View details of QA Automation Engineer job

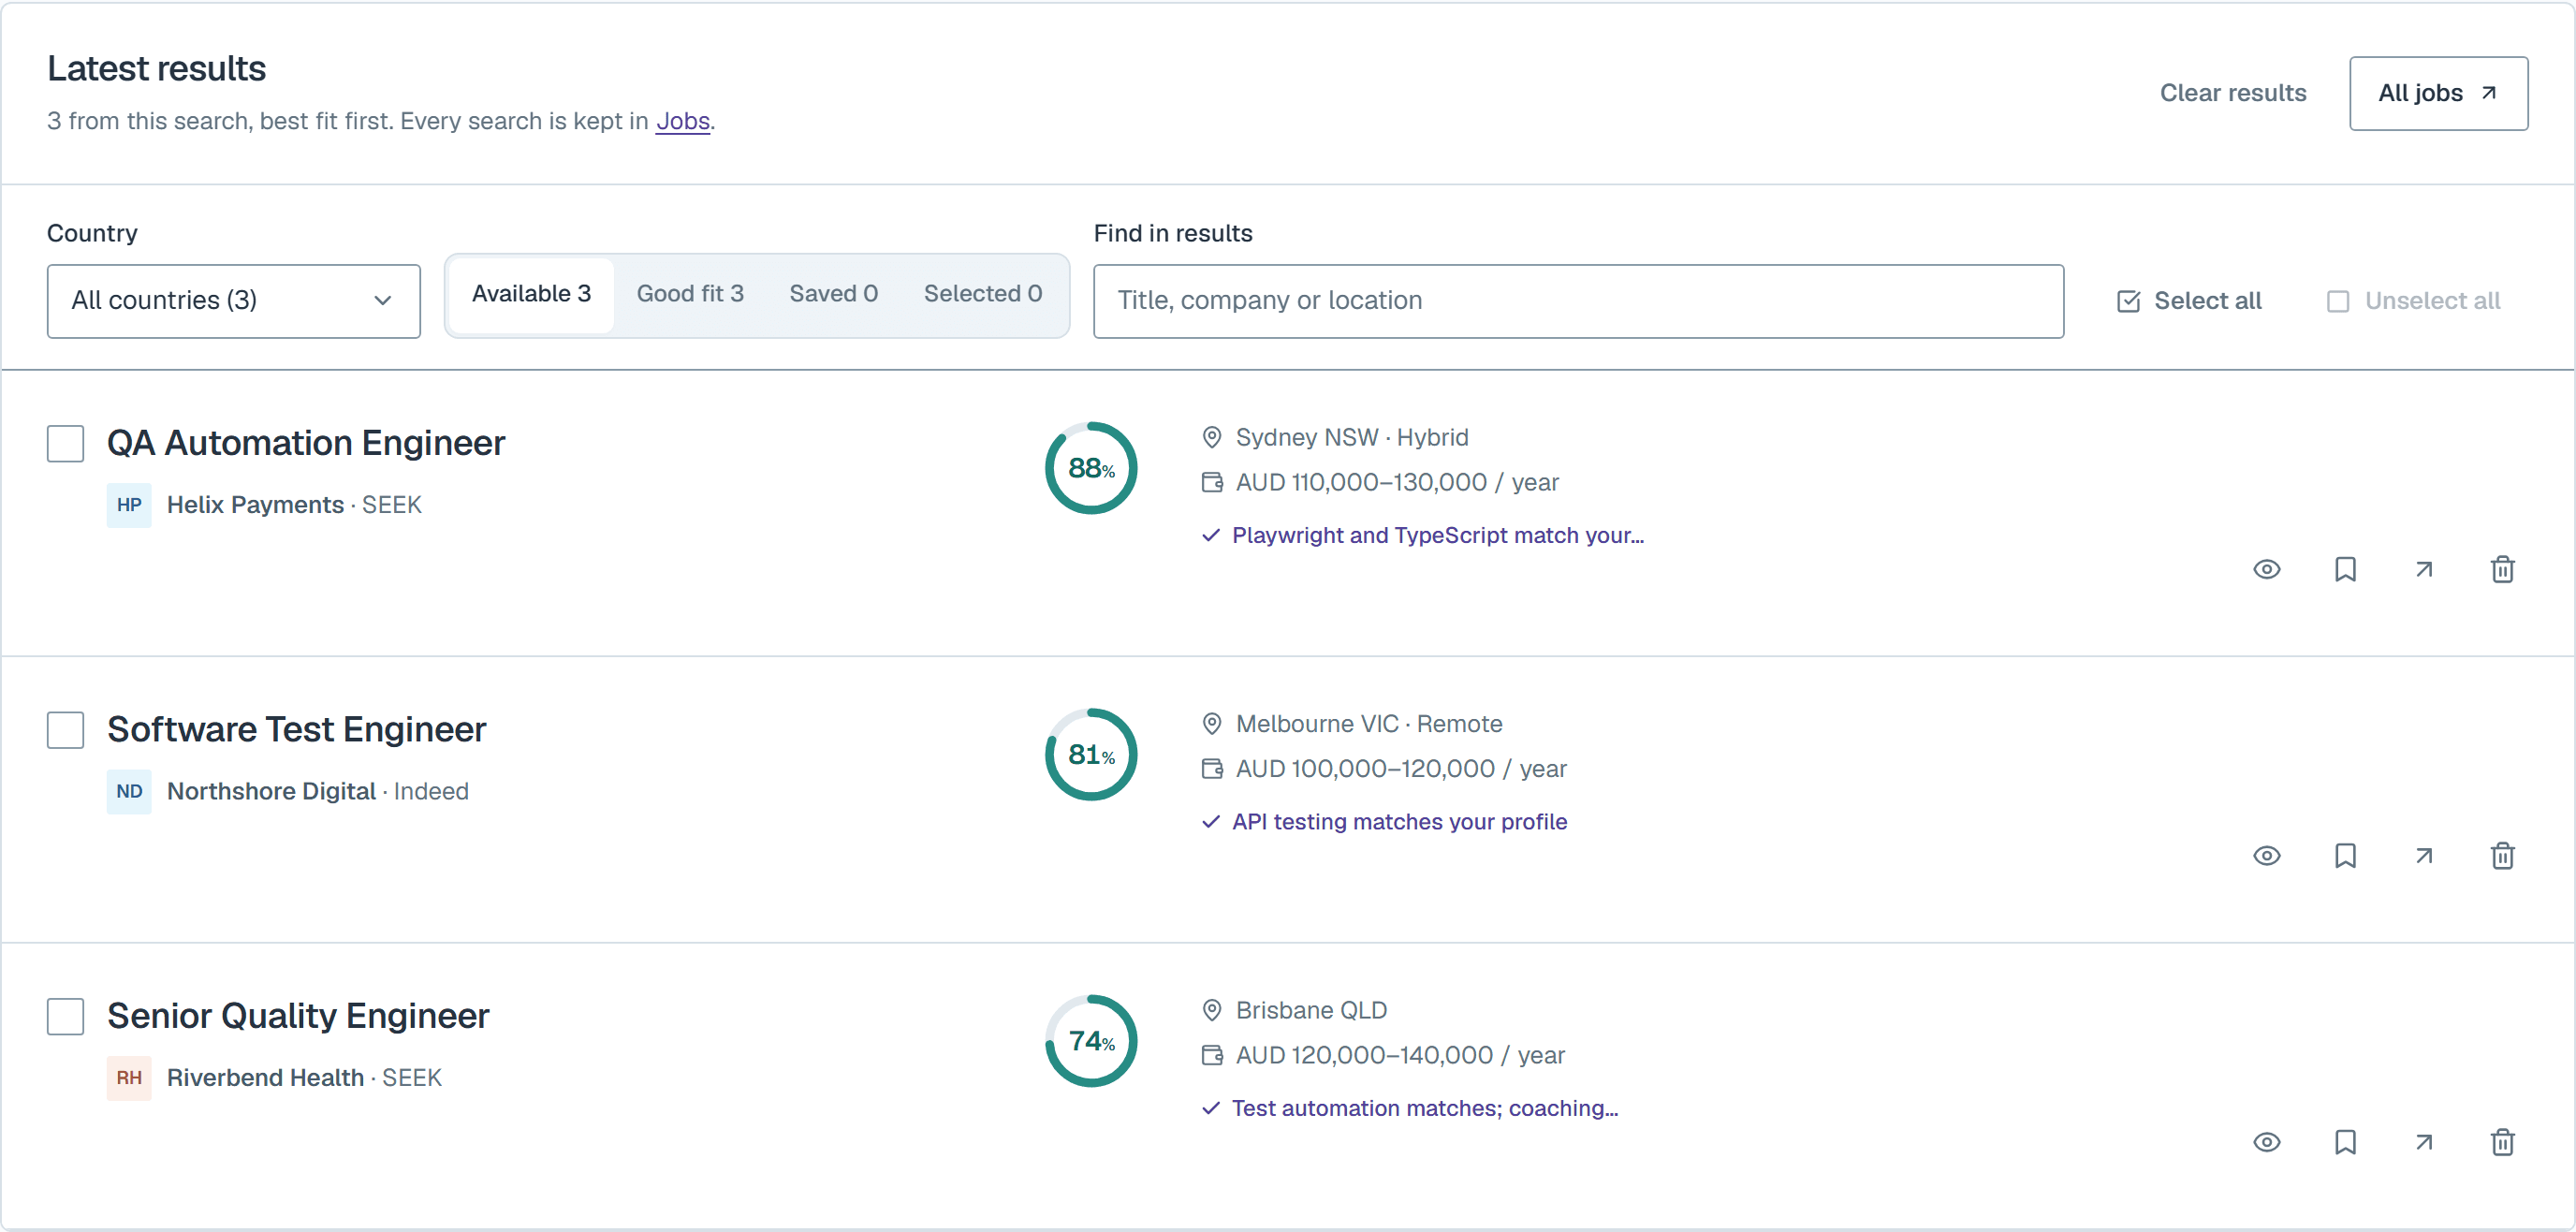(2266, 569)
